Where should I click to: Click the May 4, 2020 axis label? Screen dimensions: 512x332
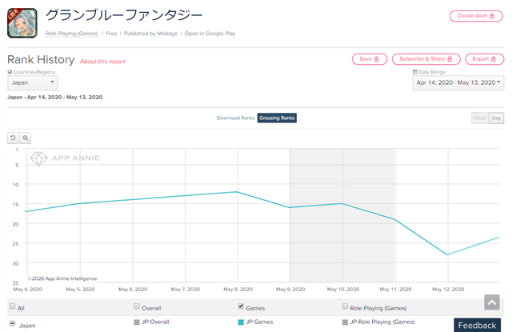click(28, 290)
